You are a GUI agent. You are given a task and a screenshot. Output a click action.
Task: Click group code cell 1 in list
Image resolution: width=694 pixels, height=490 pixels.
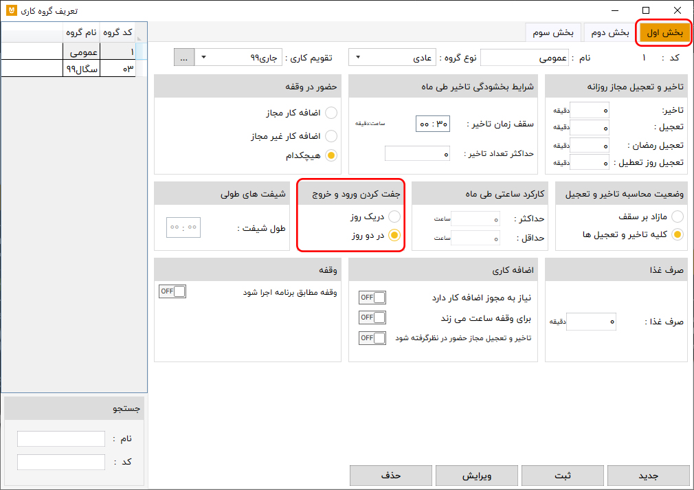pos(117,52)
